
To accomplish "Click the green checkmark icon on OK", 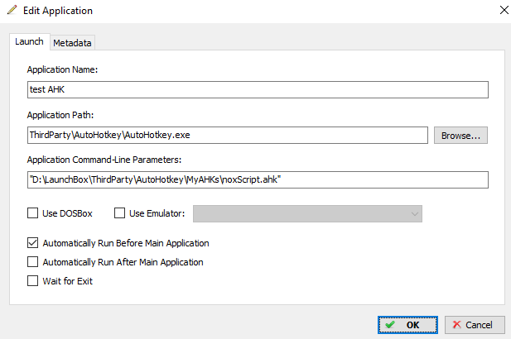I will [x=390, y=325].
